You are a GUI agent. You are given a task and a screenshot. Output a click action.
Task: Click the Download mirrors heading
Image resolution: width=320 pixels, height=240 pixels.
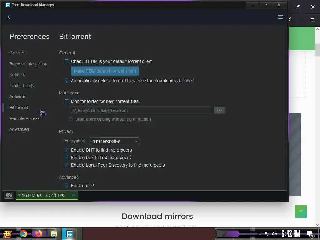tap(157, 216)
